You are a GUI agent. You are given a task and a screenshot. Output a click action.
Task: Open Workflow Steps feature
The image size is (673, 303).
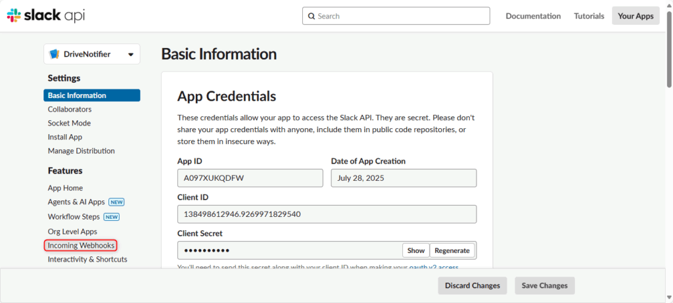(74, 217)
